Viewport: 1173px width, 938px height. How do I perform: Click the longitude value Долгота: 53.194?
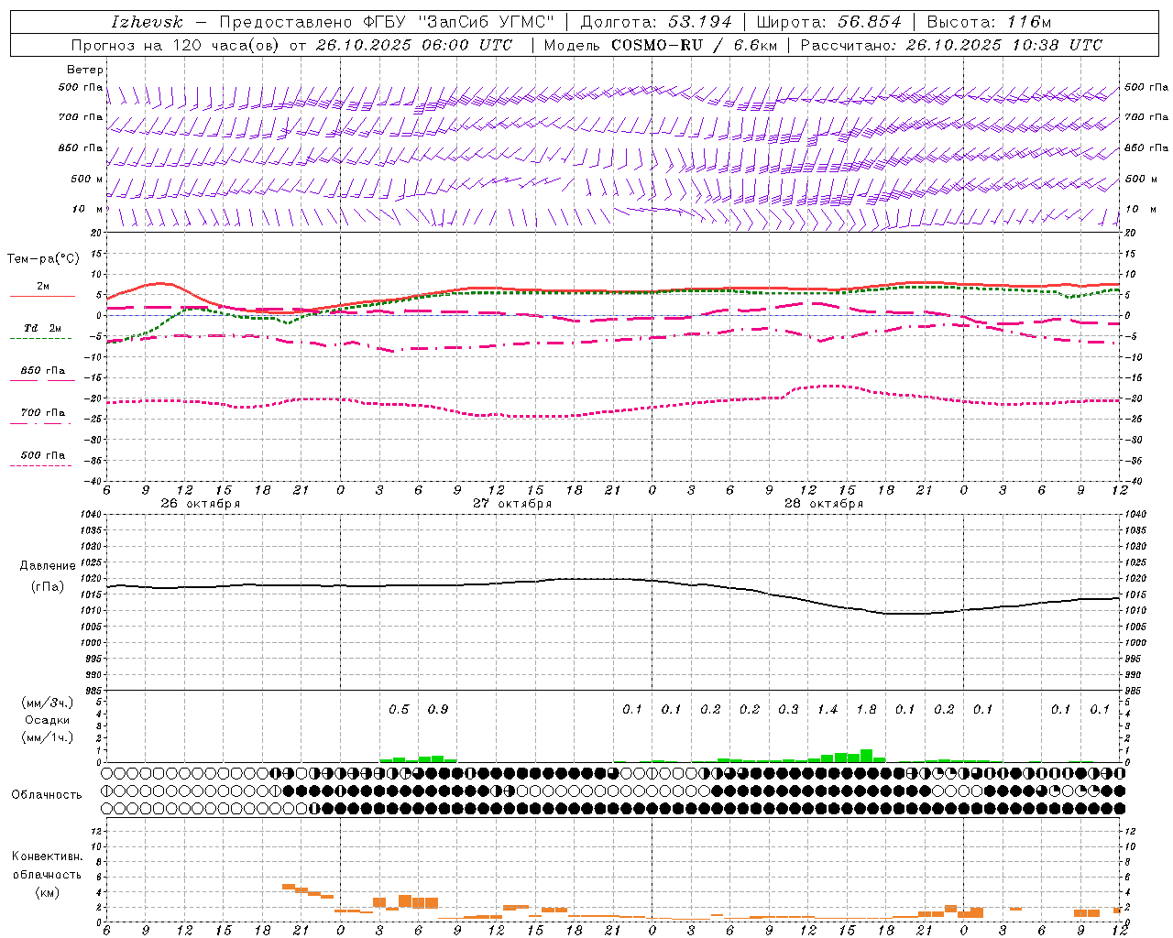(656, 22)
